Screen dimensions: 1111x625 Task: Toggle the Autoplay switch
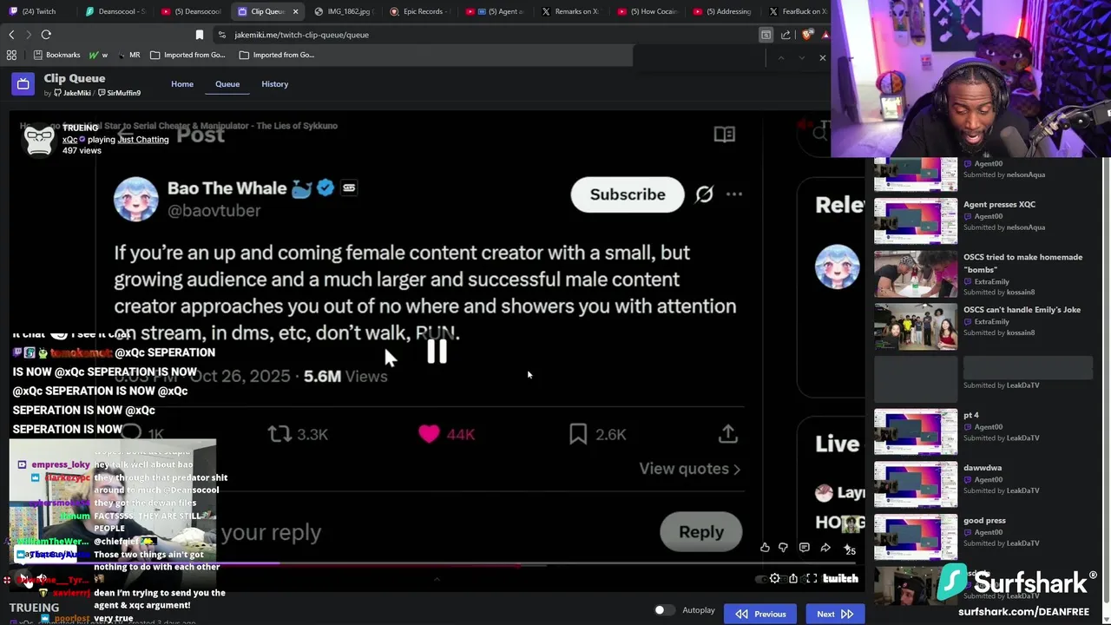665,610
